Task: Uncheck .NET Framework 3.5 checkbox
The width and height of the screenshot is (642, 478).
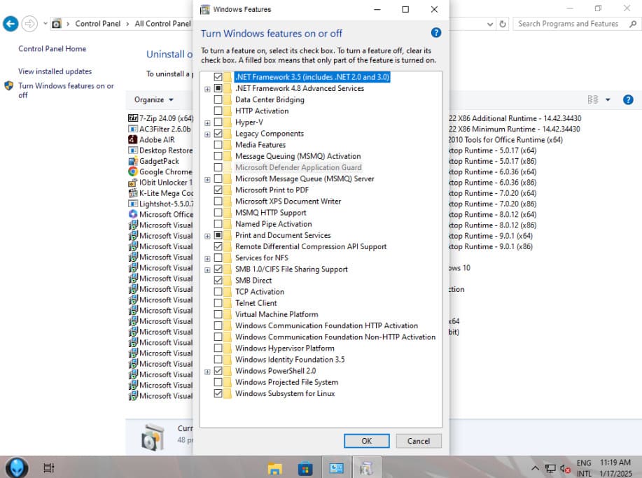Action: 218,77
